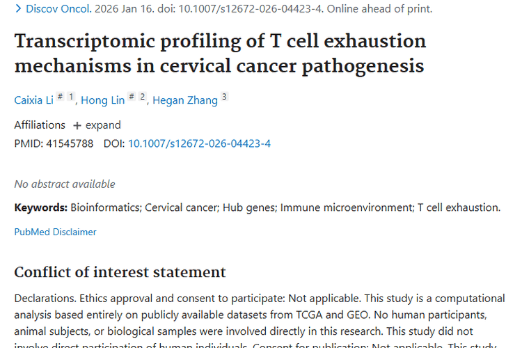Click affiliation superscript 3 after Hegan Zhang
522x348 pixels.
(224, 97)
